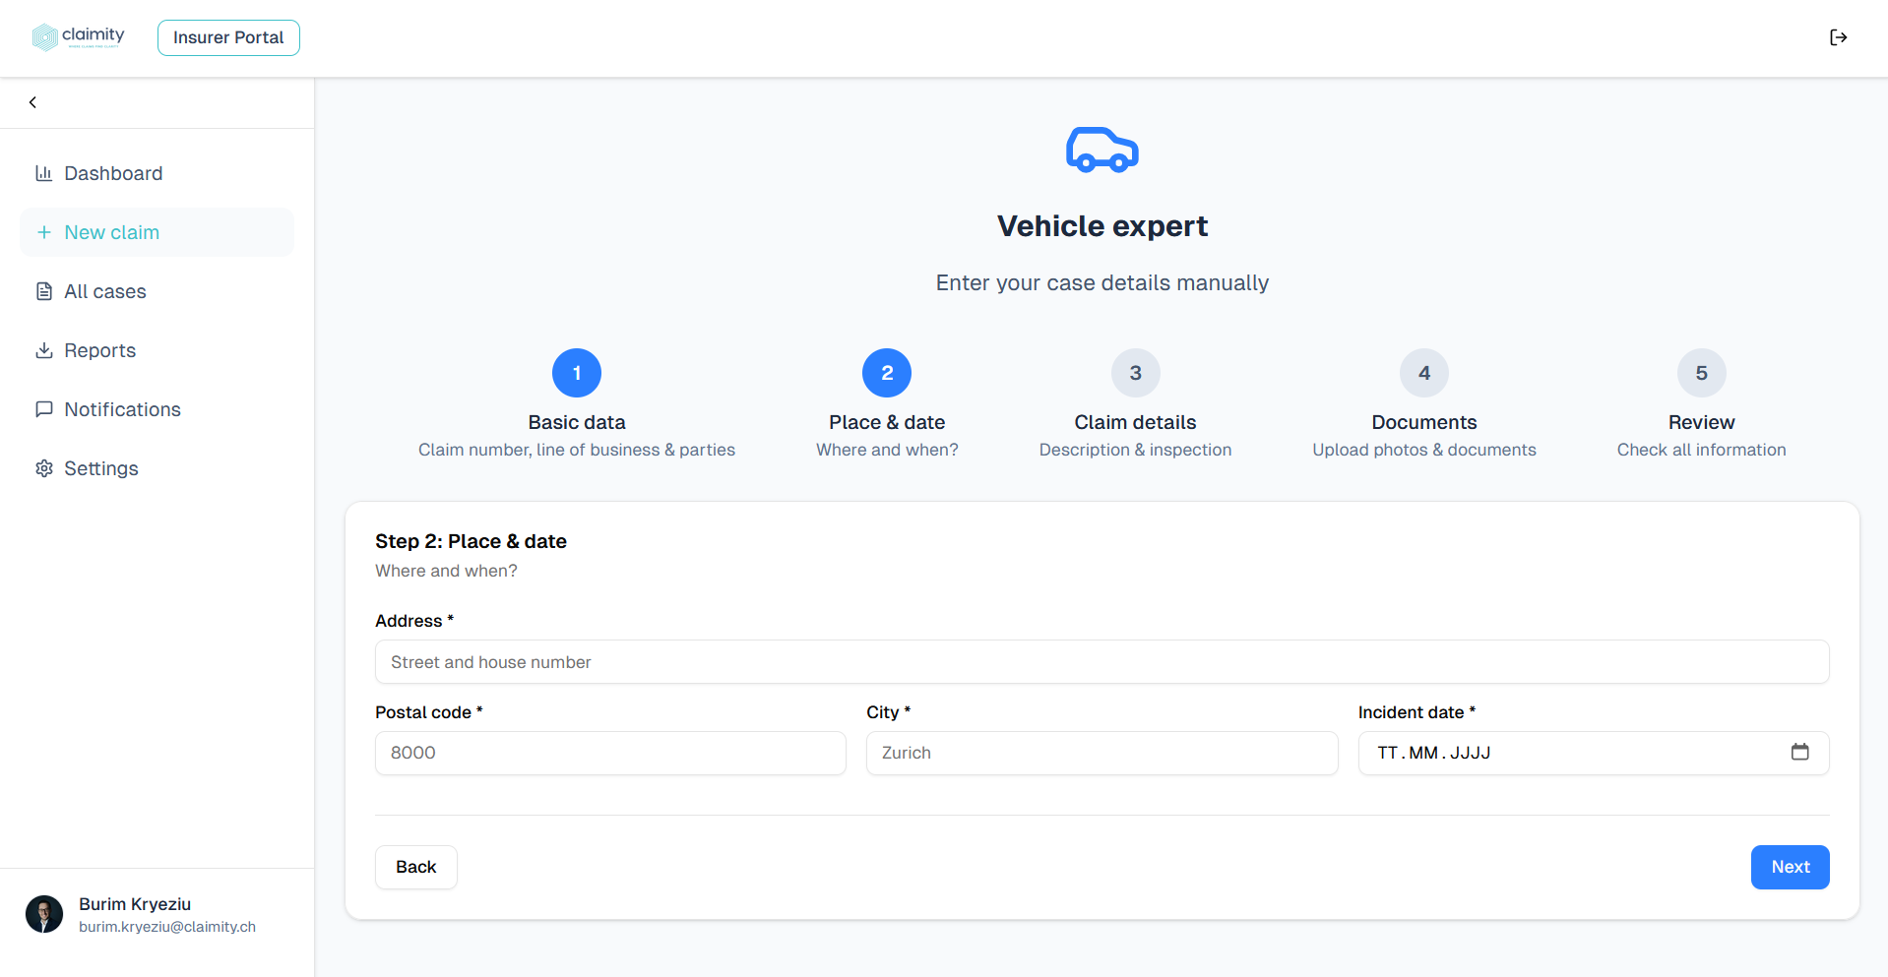Collapse the sidebar with the back chevron

tap(32, 101)
